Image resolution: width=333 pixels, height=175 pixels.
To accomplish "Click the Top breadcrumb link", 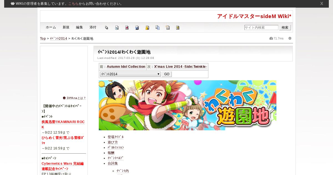I will (x=43, y=39).
